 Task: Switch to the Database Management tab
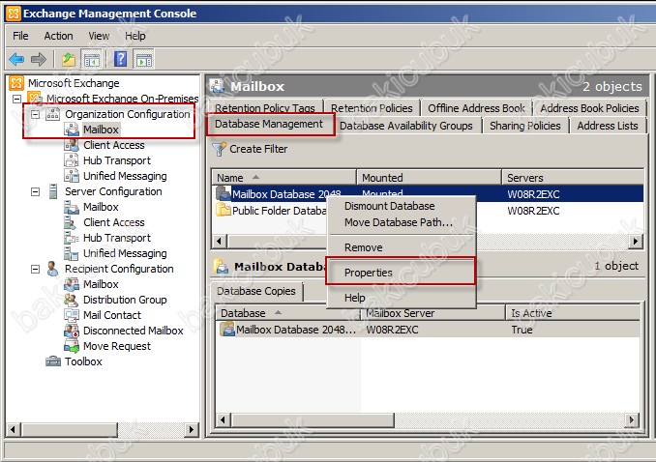(269, 124)
